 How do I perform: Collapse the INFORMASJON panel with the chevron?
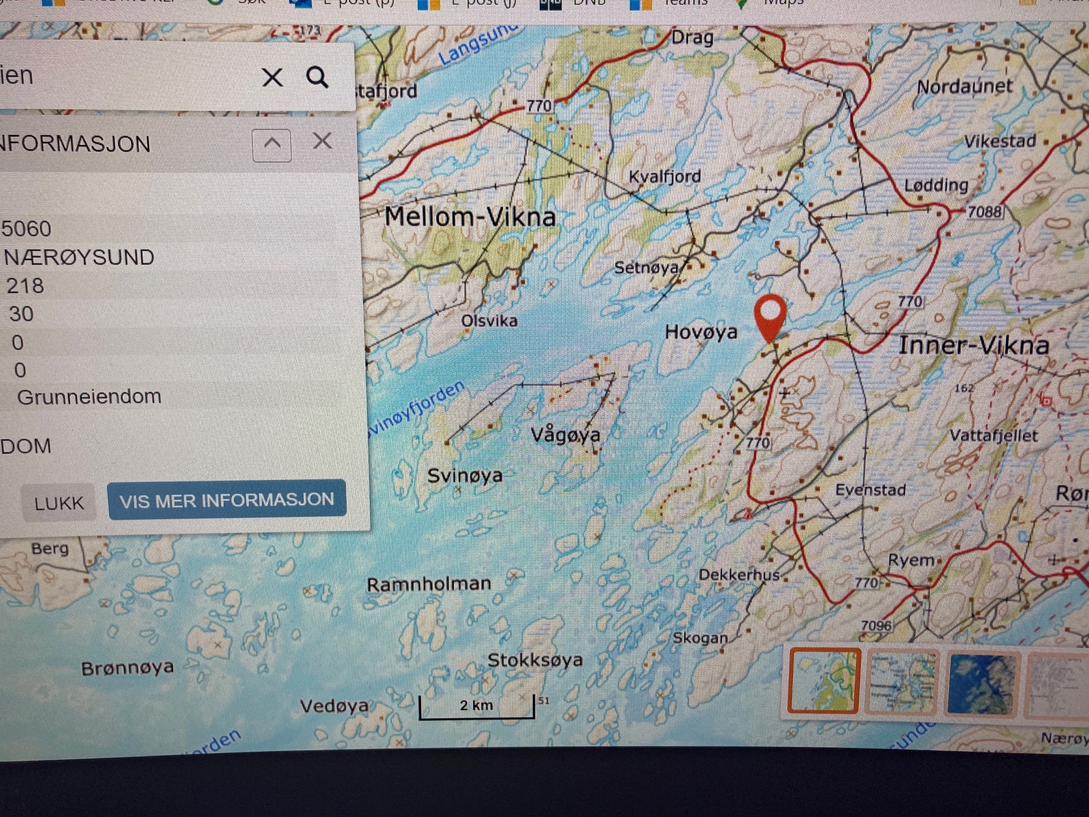(x=272, y=144)
